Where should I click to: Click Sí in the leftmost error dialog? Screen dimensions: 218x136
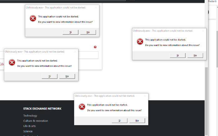(50, 76)
